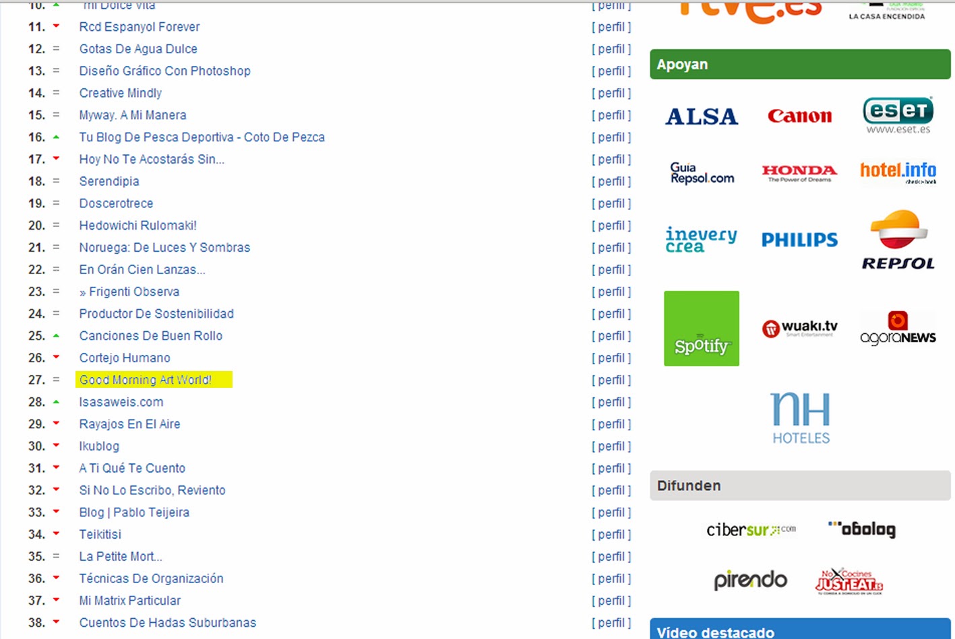Open the hotel.info logo
955x639 pixels.
(x=898, y=172)
